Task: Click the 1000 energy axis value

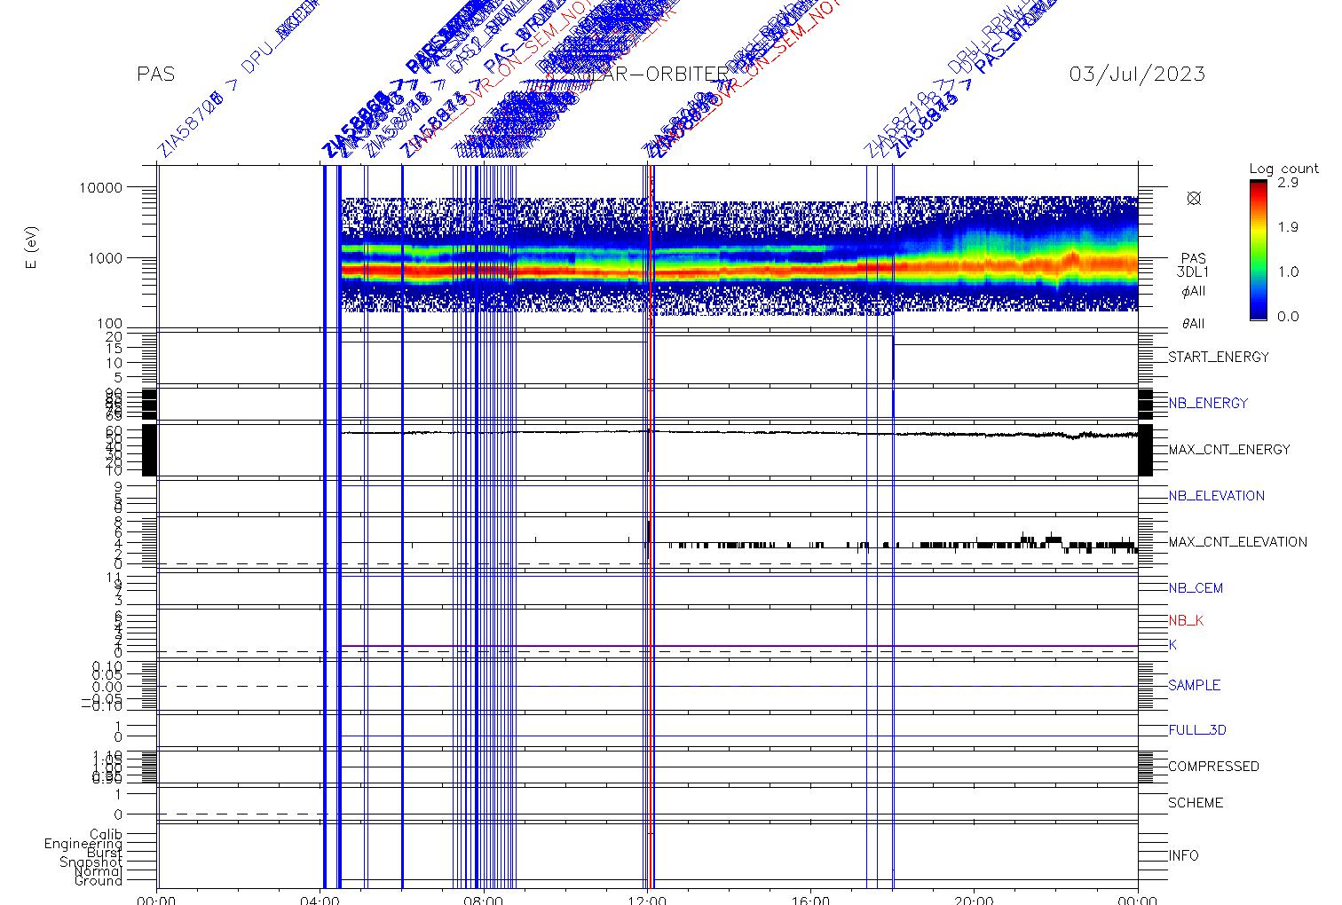Action: 104,258
